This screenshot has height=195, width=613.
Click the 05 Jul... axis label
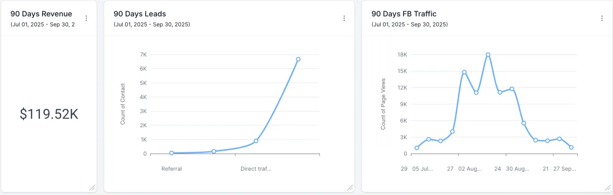[x=423, y=169]
